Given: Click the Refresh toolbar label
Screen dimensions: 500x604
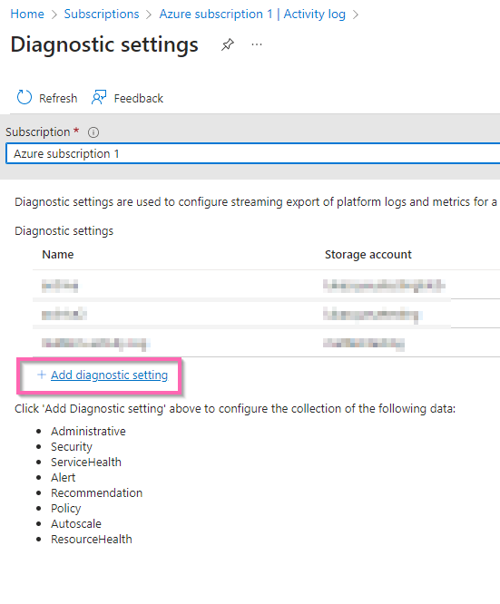Looking at the screenshot, I should click(58, 99).
